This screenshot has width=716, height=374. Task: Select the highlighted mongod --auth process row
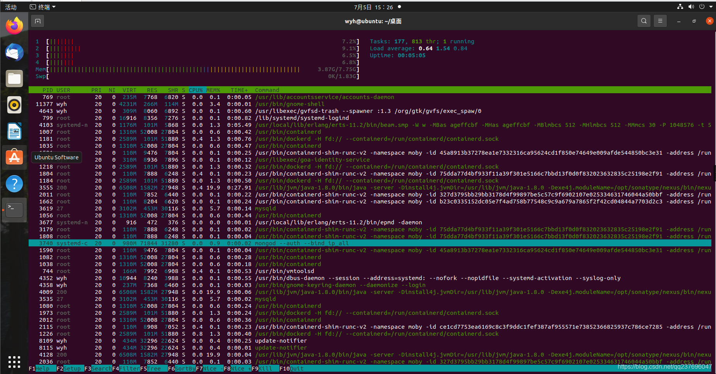[370, 243]
